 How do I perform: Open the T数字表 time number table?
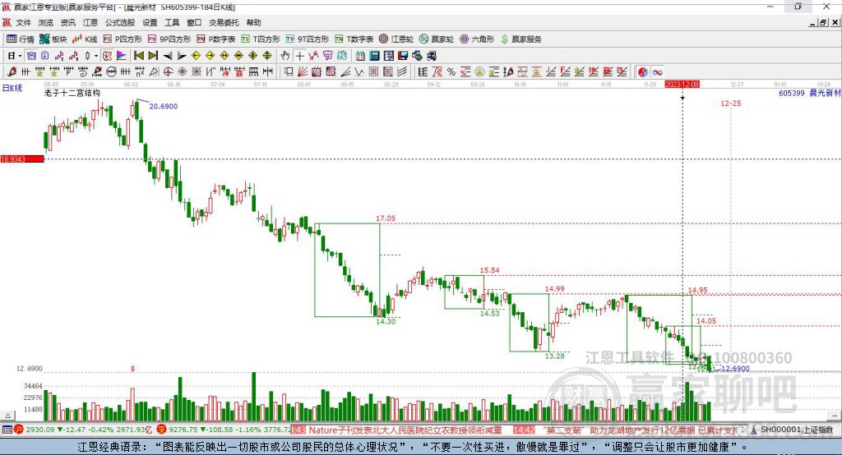coord(354,39)
